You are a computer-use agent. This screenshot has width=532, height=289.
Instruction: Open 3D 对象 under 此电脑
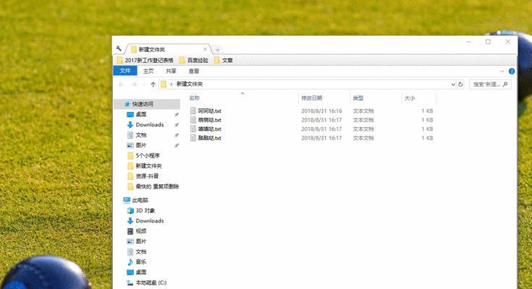[145, 210]
